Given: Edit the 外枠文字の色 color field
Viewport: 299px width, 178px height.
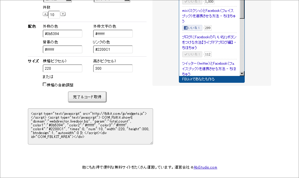Looking at the screenshot, I should click(113, 34).
